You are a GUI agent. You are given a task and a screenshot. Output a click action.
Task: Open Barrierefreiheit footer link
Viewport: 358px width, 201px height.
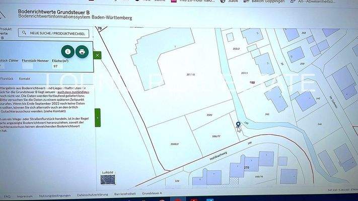124,196
